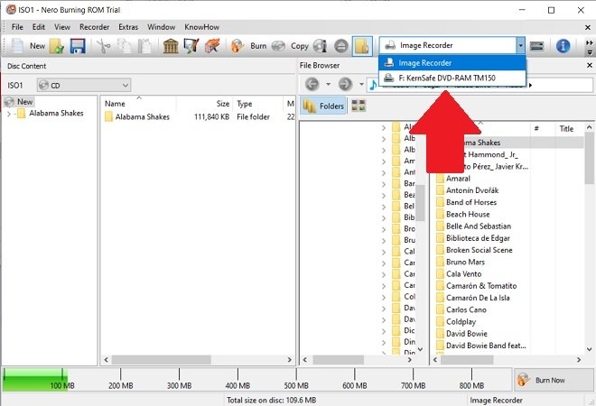
Task: Click the Burn Now button
Action: (554, 380)
